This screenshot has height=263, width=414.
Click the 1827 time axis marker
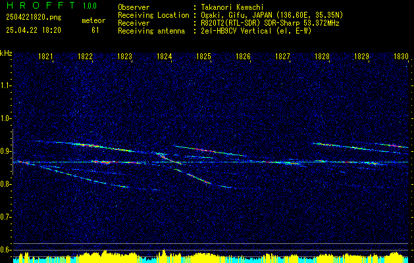tap(282, 56)
